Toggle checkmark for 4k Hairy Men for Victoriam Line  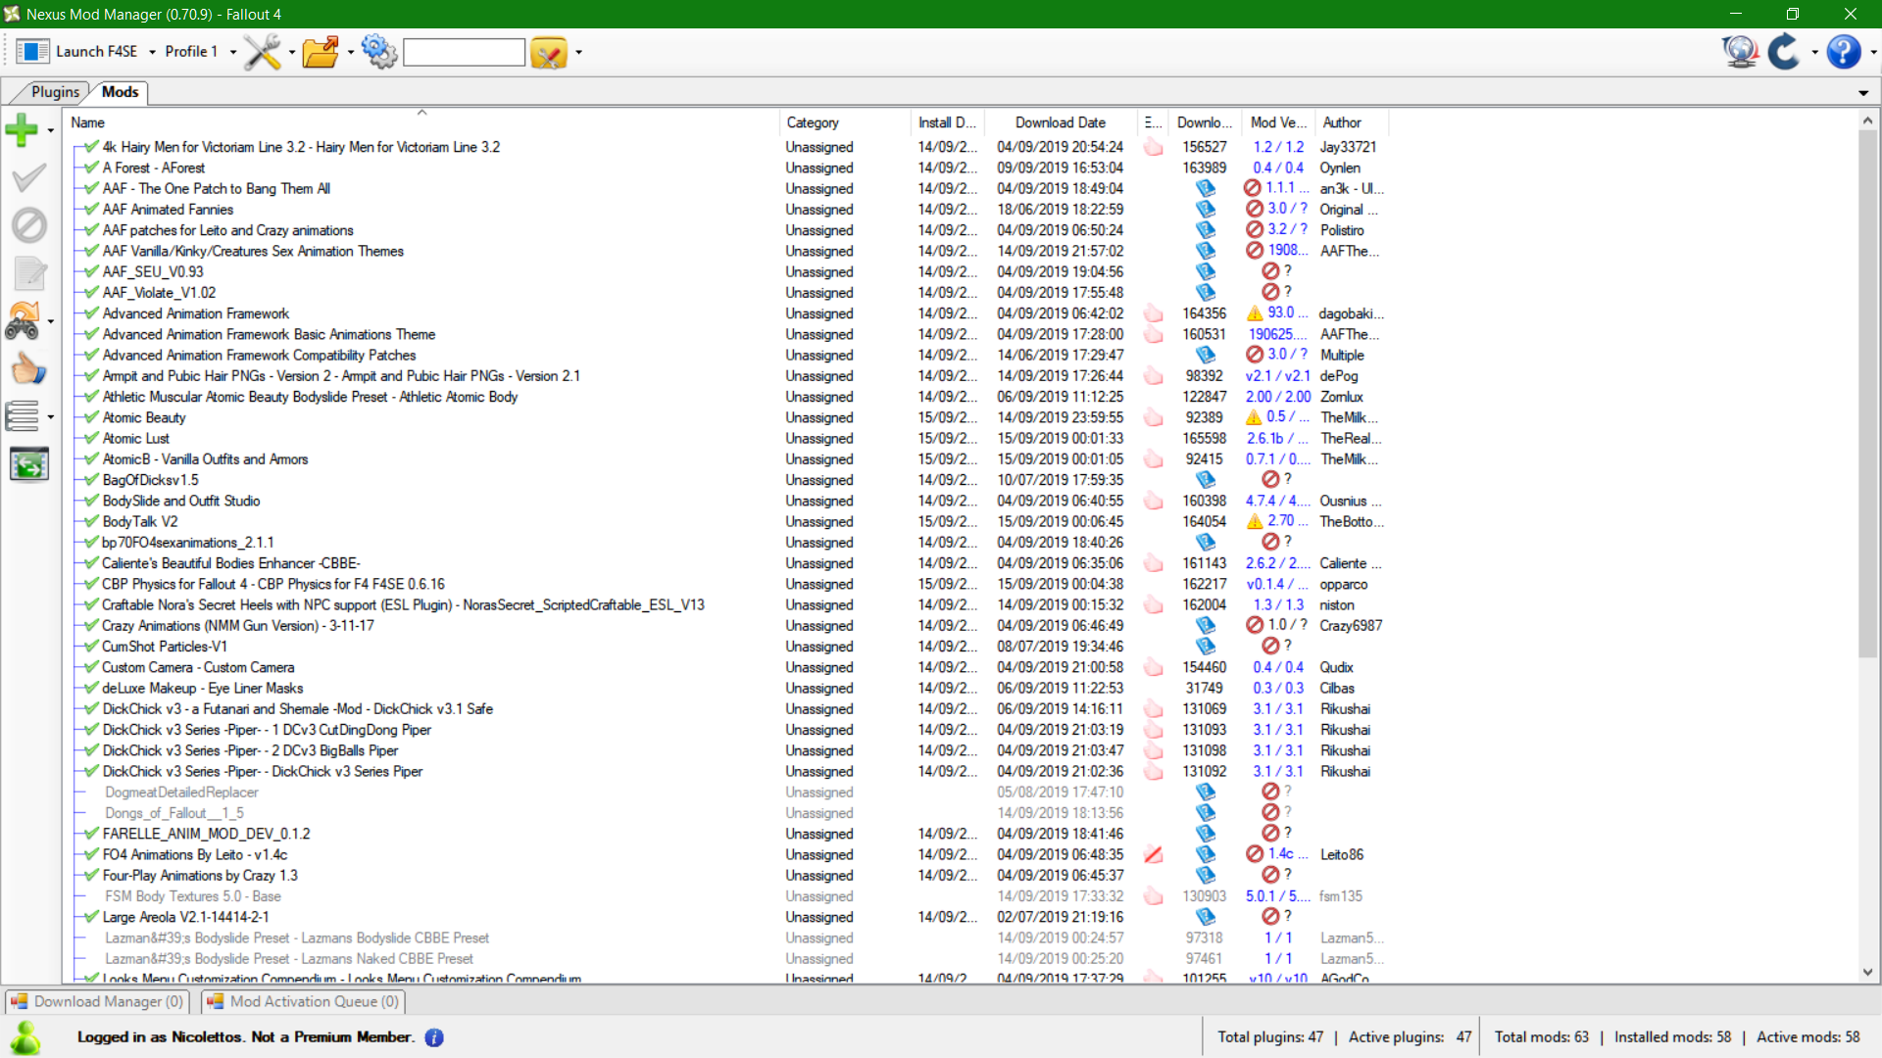click(x=92, y=147)
